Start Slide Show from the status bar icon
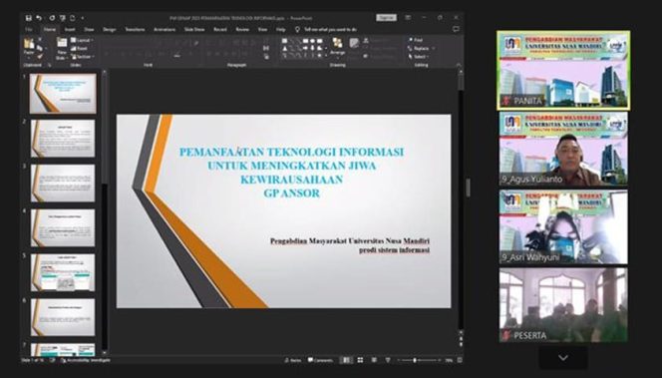This screenshot has width=662, height=378. (388, 360)
